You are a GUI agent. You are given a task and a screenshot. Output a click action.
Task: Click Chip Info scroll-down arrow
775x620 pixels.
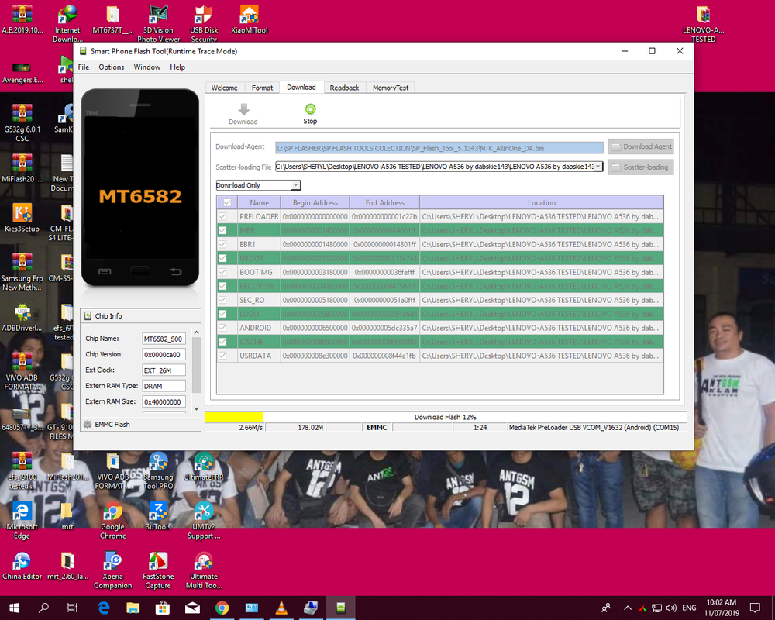pos(196,408)
